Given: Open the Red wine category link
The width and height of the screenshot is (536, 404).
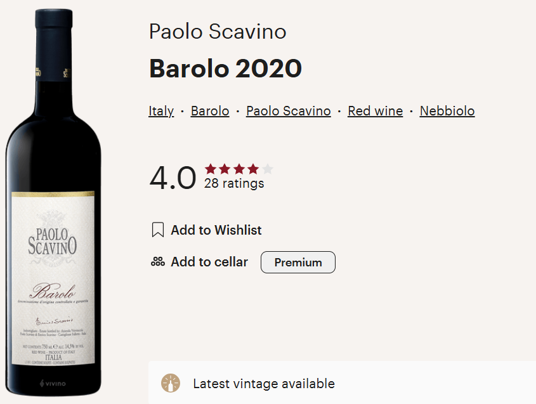Looking at the screenshot, I should (x=376, y=111).
